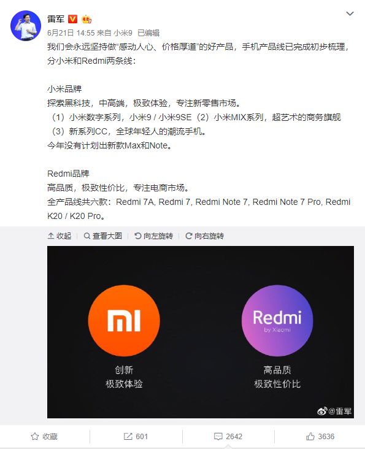
Task: Click the magnifier icon beside 查看大图
Action: coord(86,236)
